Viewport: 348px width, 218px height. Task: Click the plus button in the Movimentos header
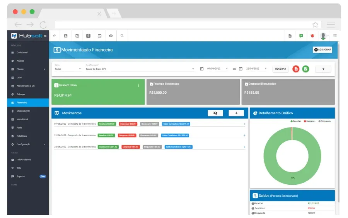[x=236, y=113]
